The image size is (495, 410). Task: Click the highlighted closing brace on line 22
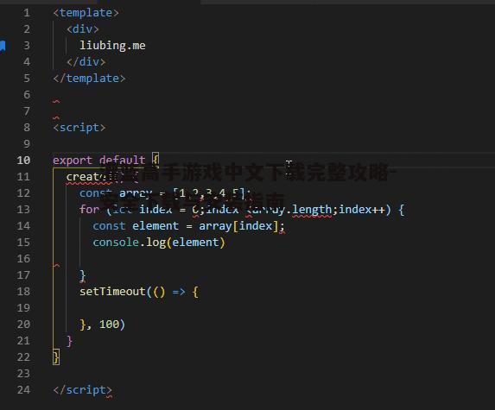click(56, 357)
